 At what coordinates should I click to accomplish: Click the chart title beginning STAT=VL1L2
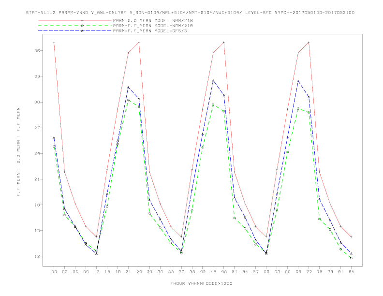pyautogui.click(x=190, y=13)
